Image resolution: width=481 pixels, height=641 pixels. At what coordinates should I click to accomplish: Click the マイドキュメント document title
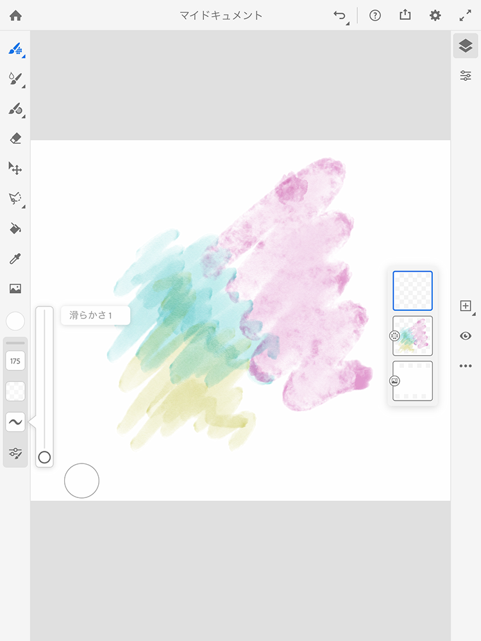click(x=221, y=15)
